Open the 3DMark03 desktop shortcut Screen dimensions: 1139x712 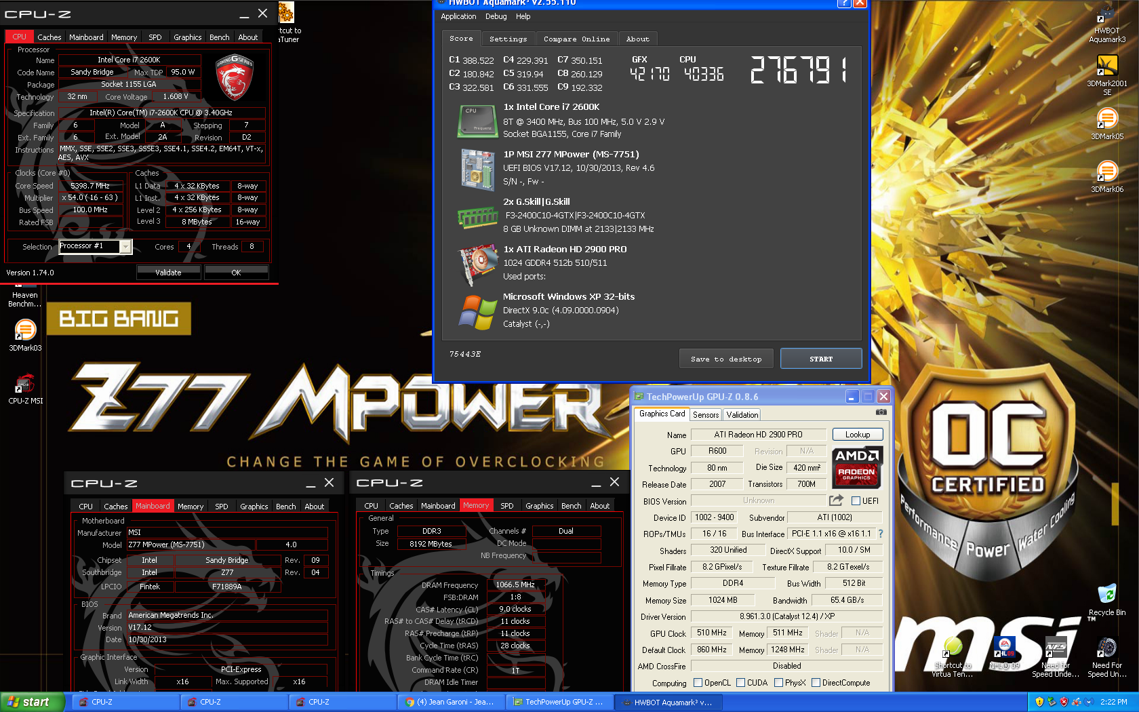(x=25, y=335)
